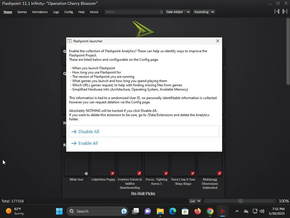The height and width of the screenshot is (218, 290).
Task: Toggle the right sidebar icon
Action: click(x=285, y=11)
